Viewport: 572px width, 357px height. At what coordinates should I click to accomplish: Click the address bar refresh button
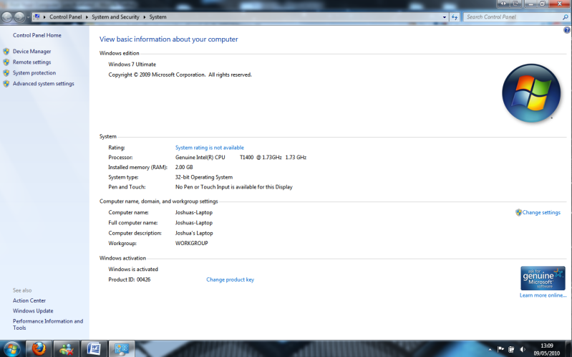(455, 16)
